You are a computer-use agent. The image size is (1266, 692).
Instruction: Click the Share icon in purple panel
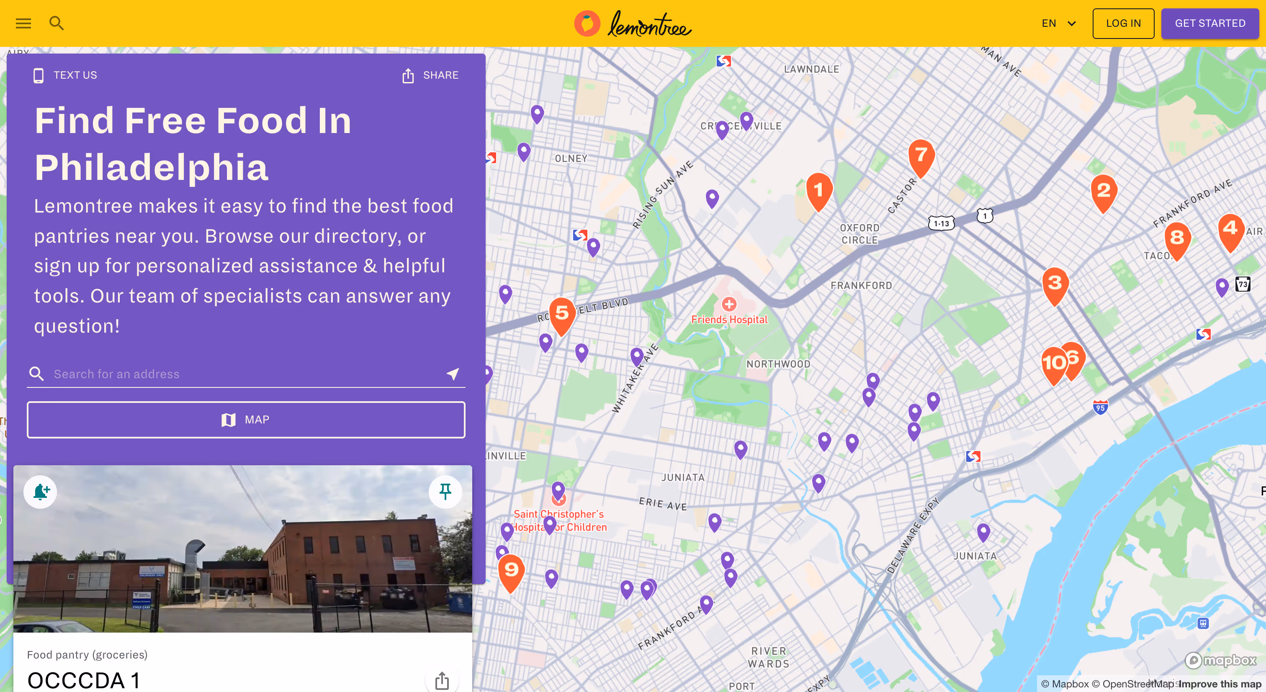tap(408, 76)
